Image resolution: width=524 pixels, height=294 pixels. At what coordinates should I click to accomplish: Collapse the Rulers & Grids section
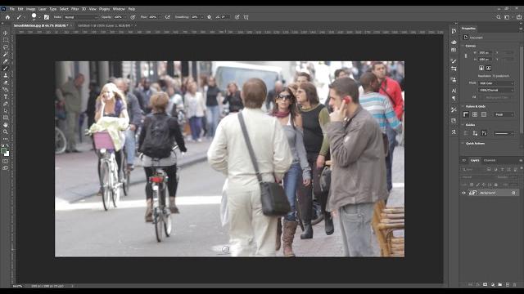(463, 106)
